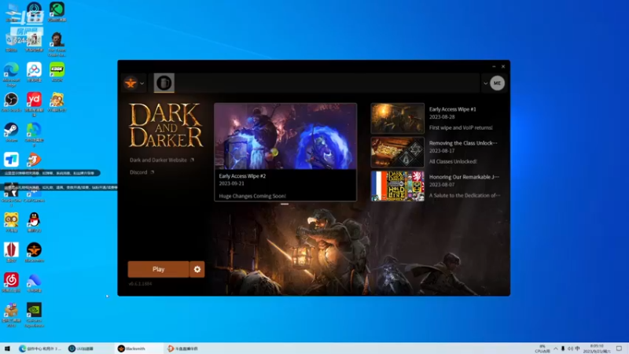
Task: Show hidden system tray icons chevron
Action: [x=556, y=348]
